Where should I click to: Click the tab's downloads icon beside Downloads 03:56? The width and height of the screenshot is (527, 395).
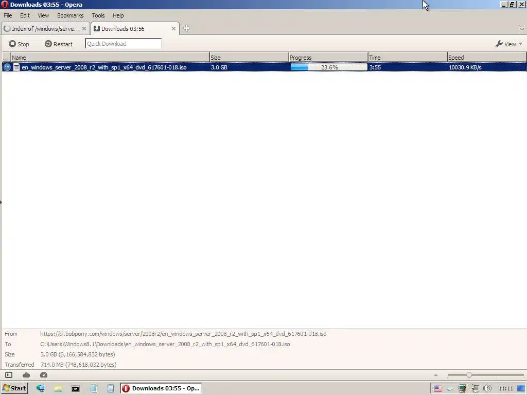click(x=97, y=29)
